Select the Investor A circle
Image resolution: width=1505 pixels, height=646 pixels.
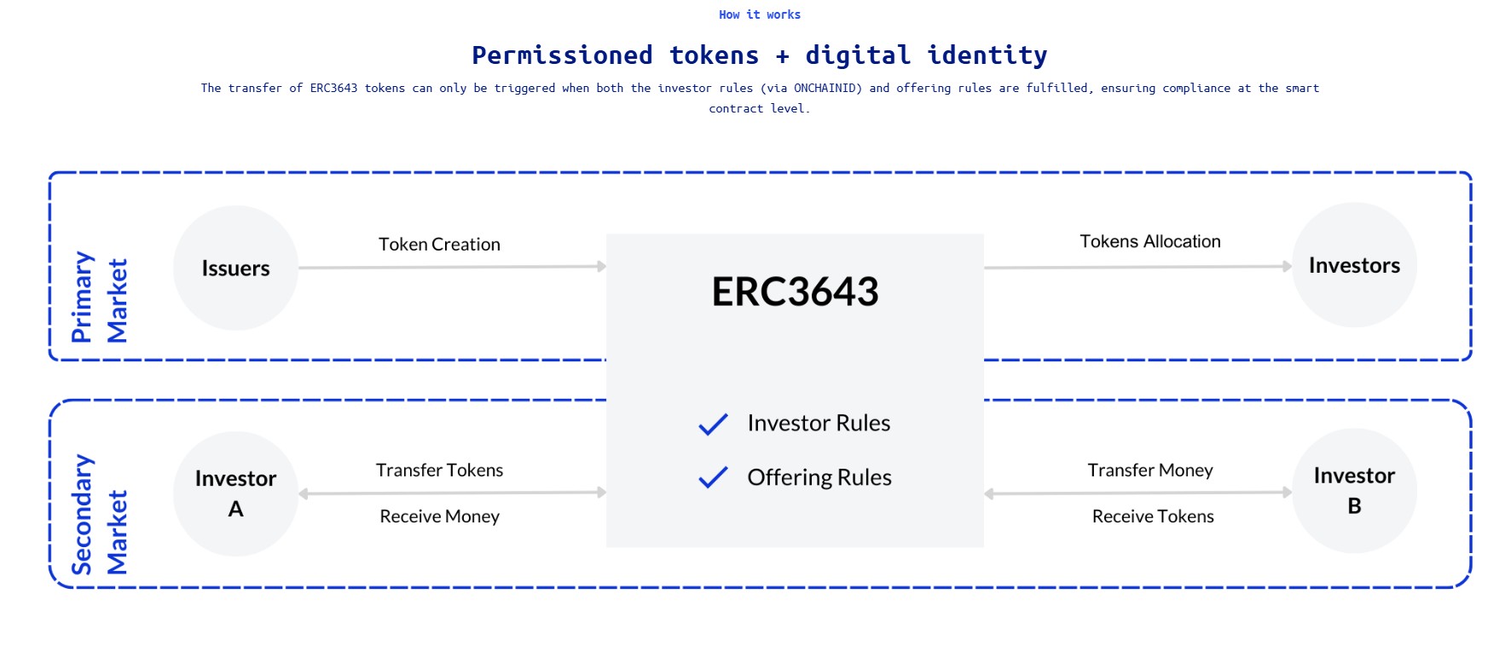(235, 493)
